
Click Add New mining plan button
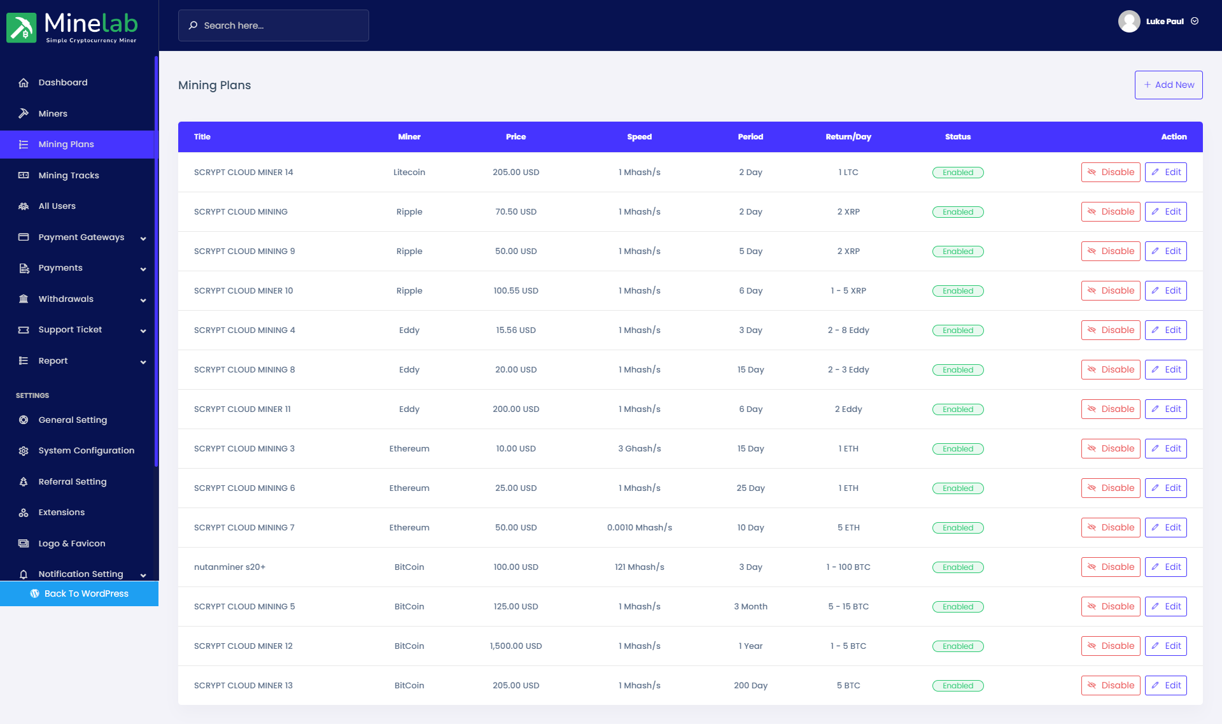[1168, 85]
